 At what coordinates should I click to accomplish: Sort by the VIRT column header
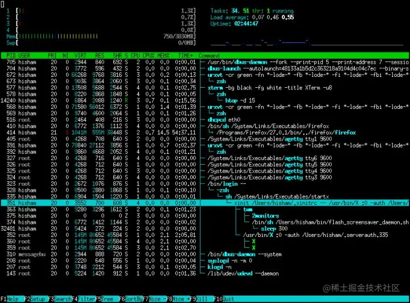click(x=80, y=55)
